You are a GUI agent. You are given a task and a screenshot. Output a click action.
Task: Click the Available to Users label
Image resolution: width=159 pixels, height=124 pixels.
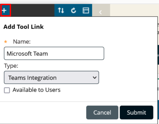[37, 90]
